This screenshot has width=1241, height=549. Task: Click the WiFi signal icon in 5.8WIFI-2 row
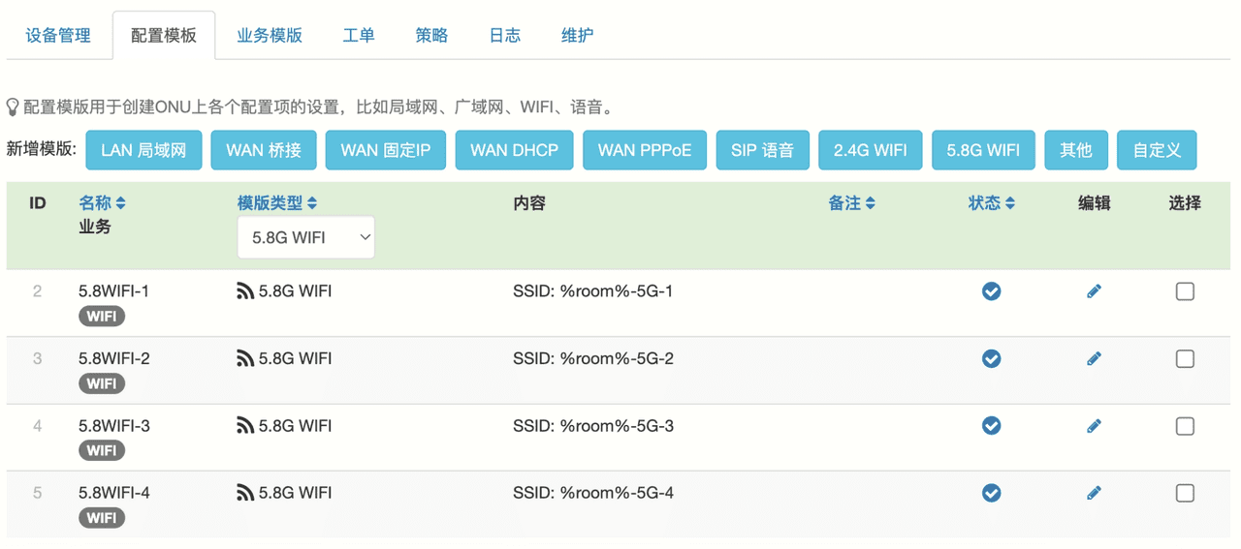click(x=245, y=359)
